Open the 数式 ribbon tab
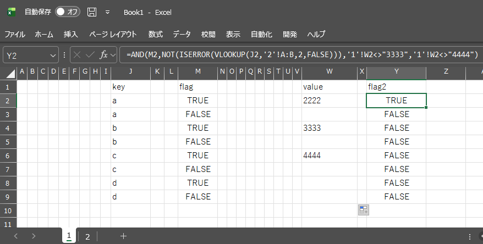 (x=155, y=34)
